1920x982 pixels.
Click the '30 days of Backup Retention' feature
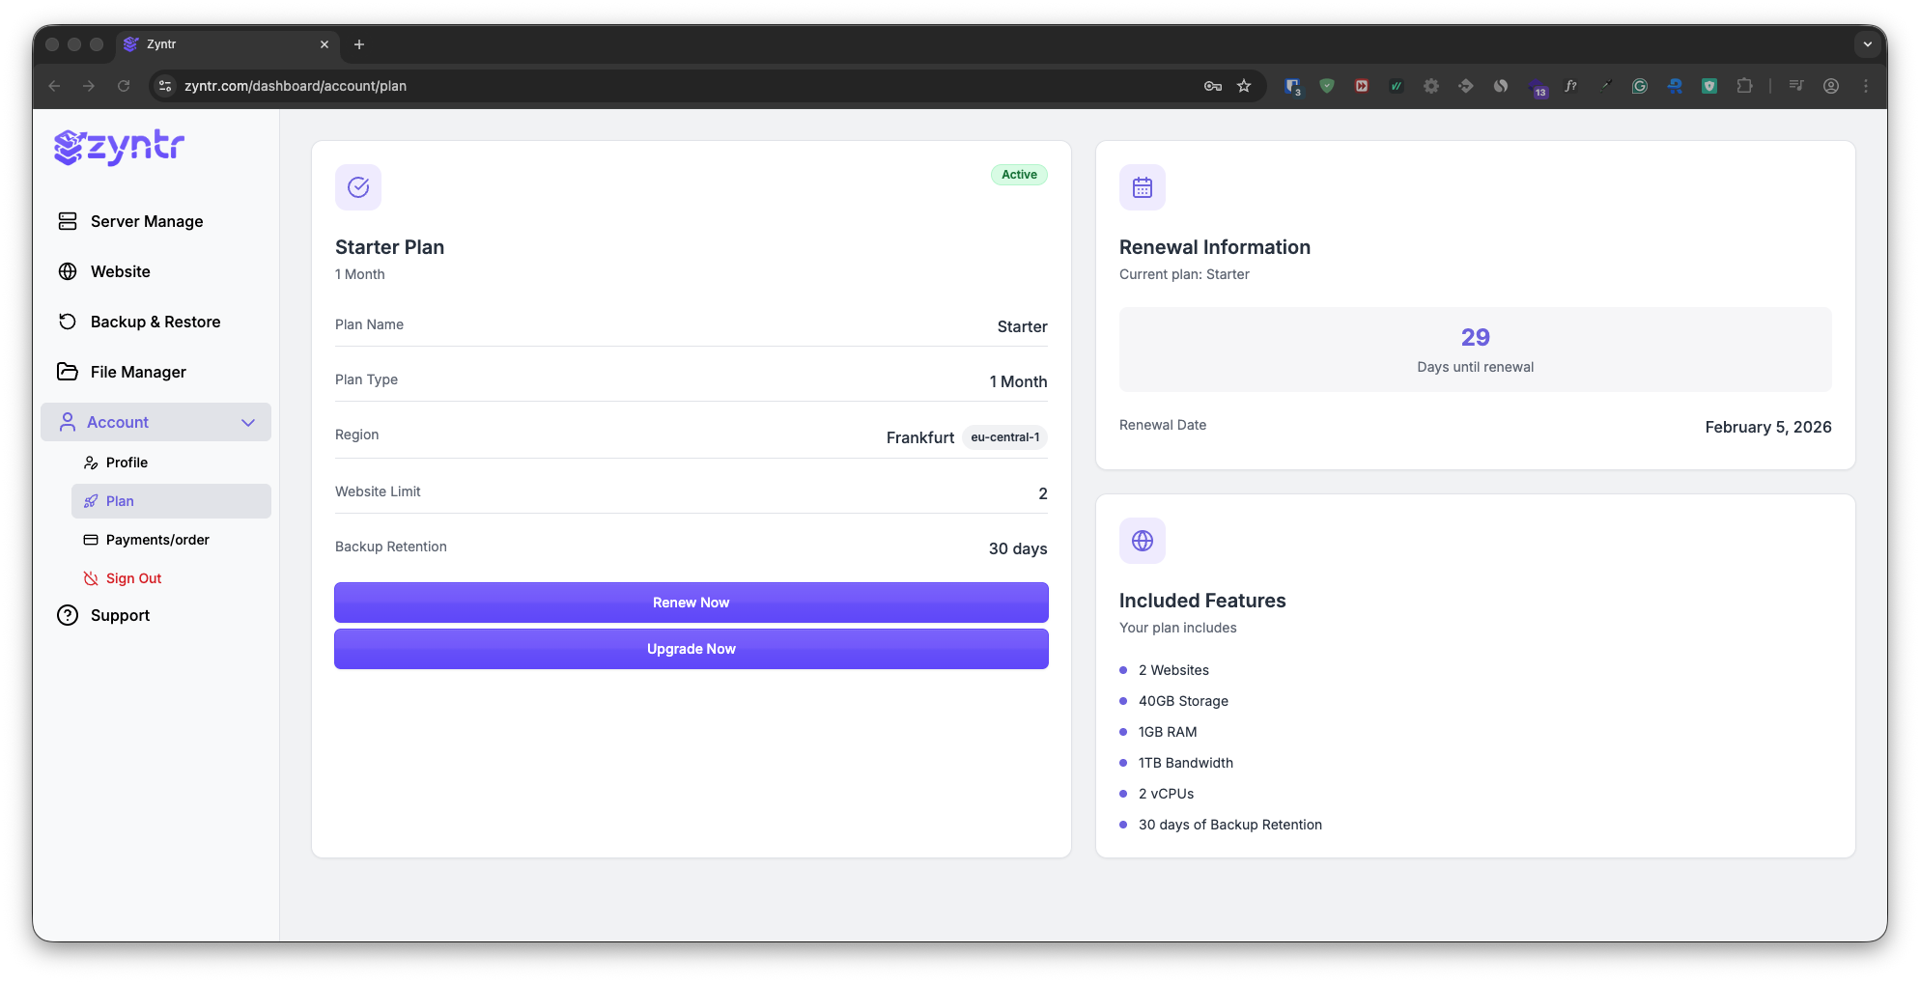pos(1230,825)
